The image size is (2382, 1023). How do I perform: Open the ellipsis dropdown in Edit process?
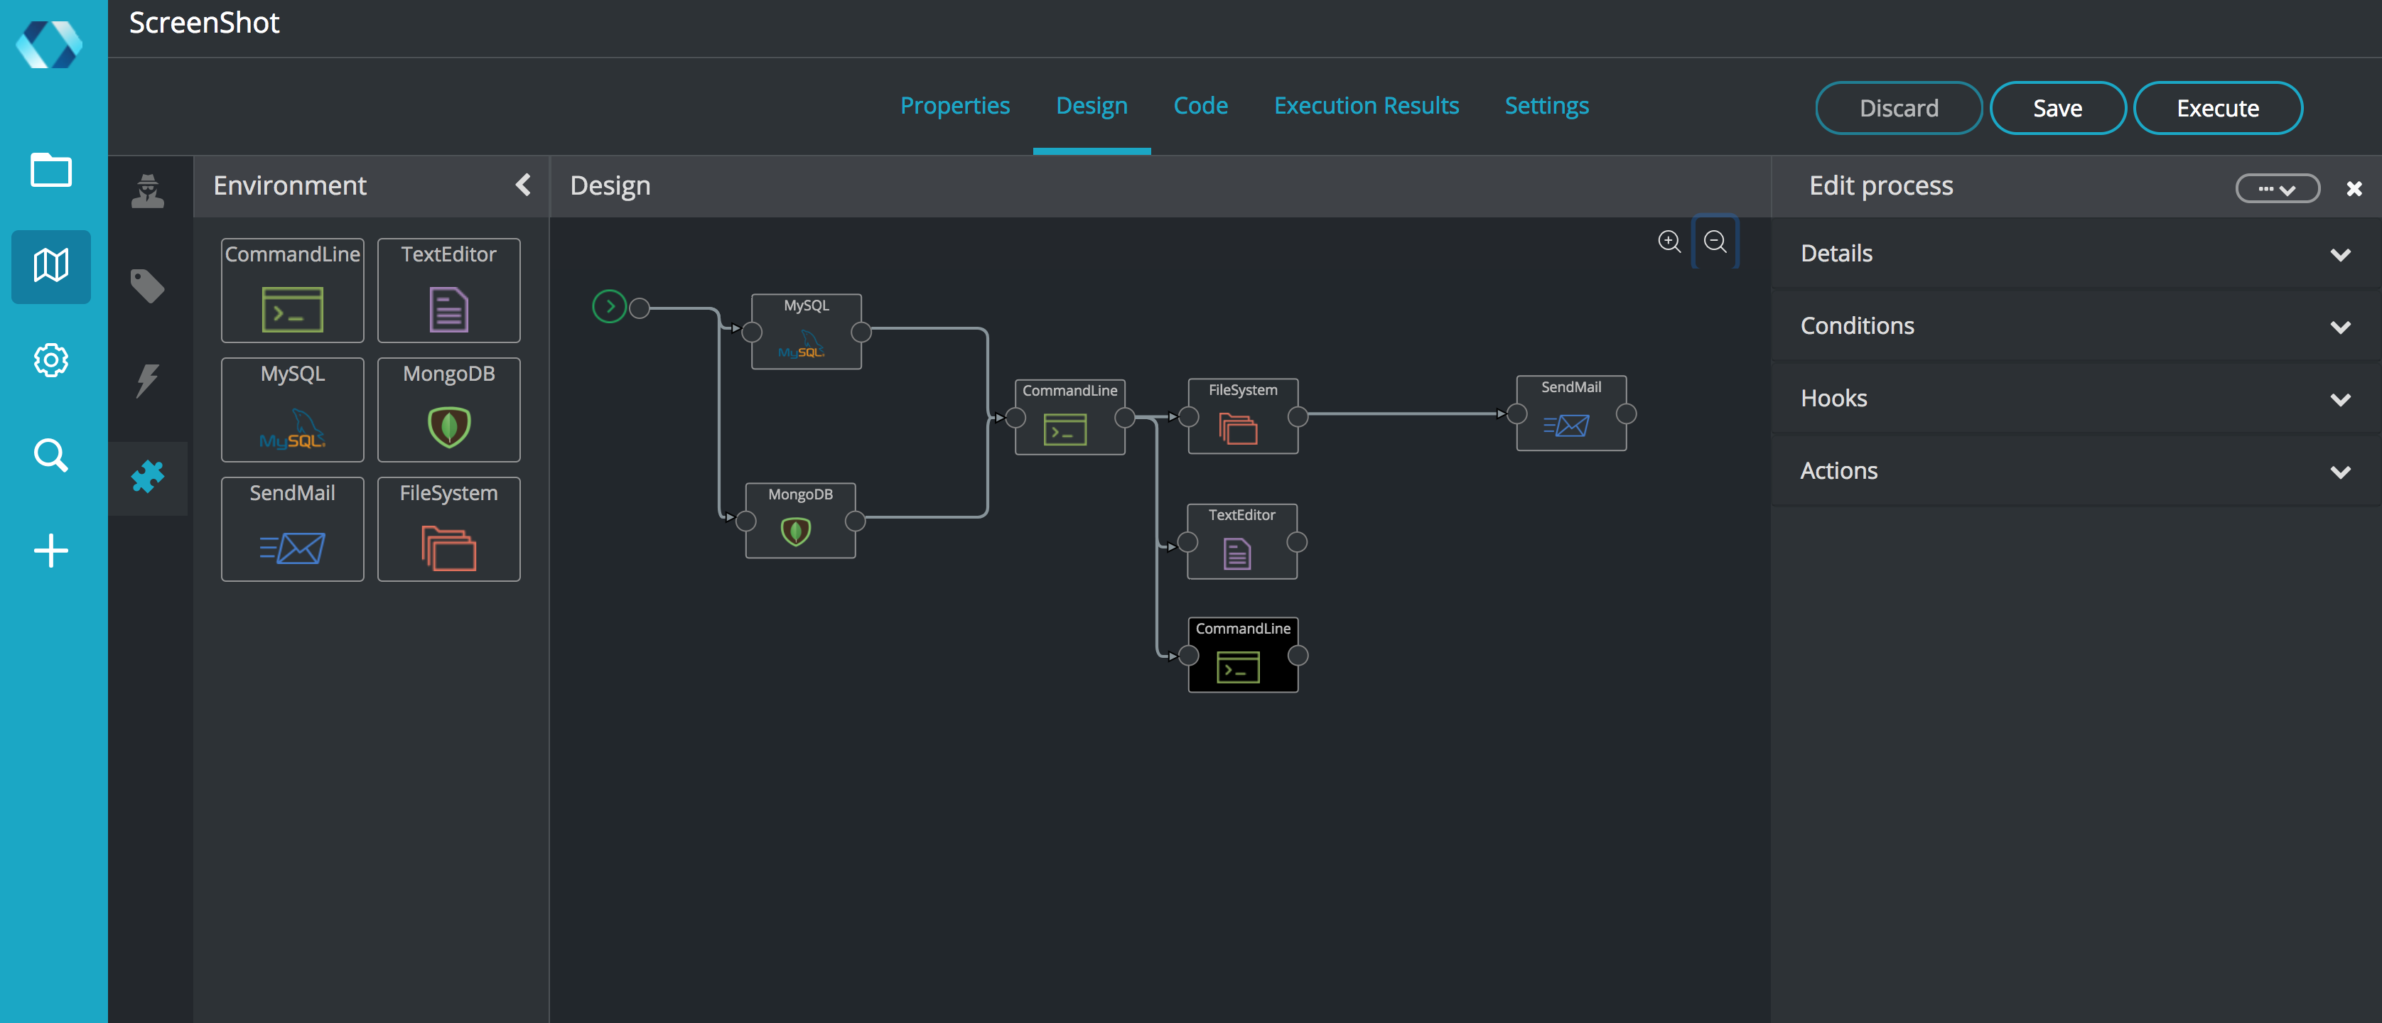(x=2278, y=188)
